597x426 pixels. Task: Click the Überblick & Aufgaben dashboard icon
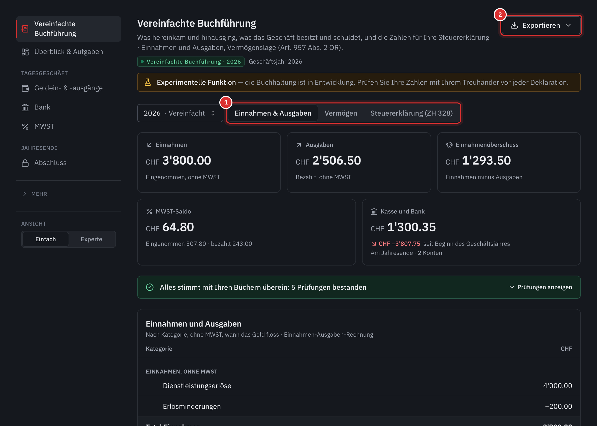pyautogui.click(x=25, y=52)
